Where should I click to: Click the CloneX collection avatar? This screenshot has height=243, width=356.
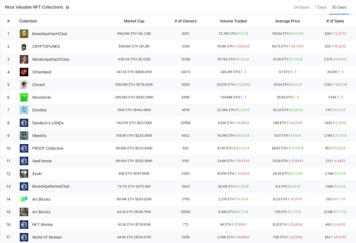[24, 85]
